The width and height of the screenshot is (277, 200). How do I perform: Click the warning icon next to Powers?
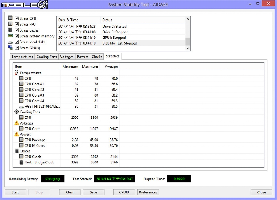(x=17, y=134)
